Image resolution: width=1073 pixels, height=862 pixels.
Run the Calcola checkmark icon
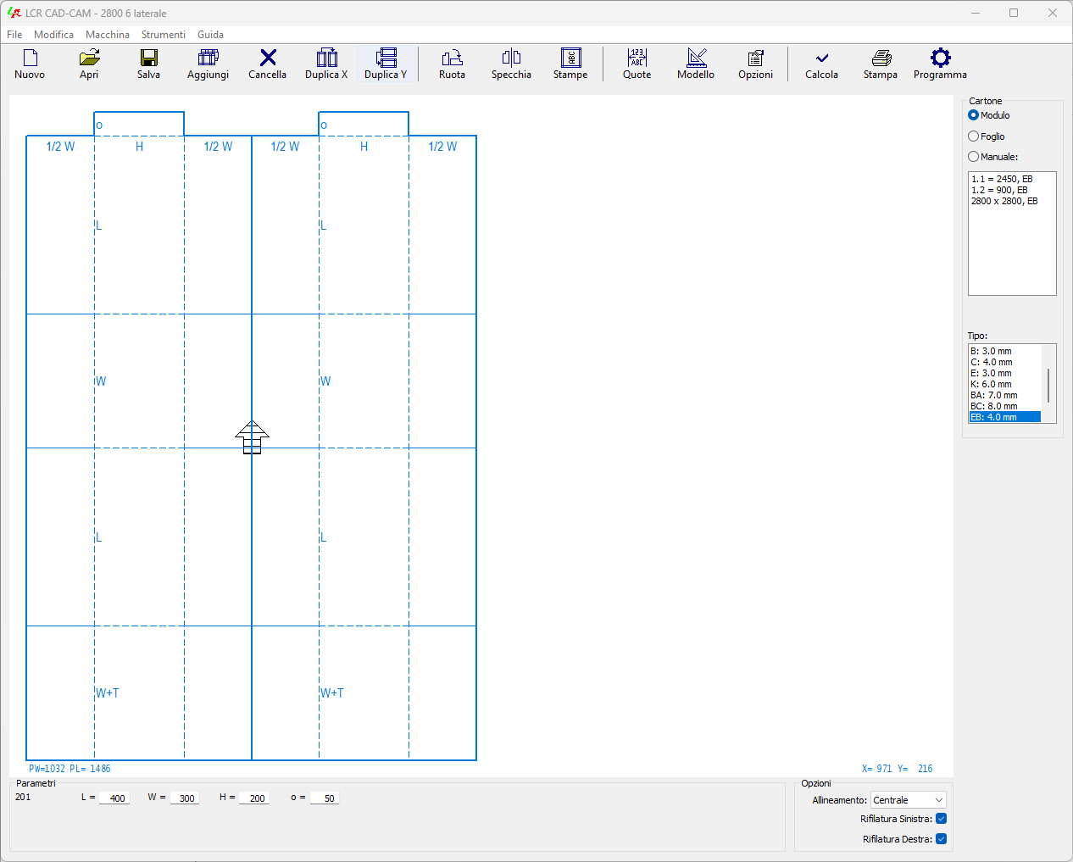pyautogui.click(x=822, y=58)
